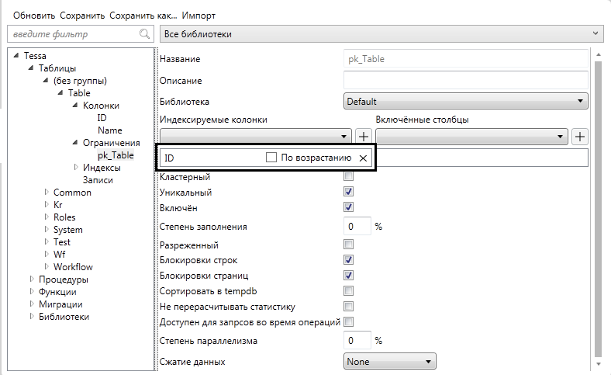This screenshot has width=611, height=375.
Task: Uncheck the Уникальный checkbox
Action: [349, 192]
